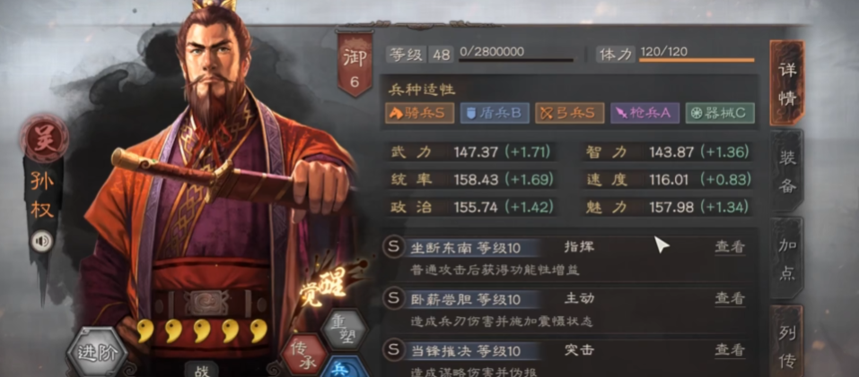Tap the blue 兵 hexagon icon
Image resolution: width=859 pixels, height=377 pixels.
344,367
